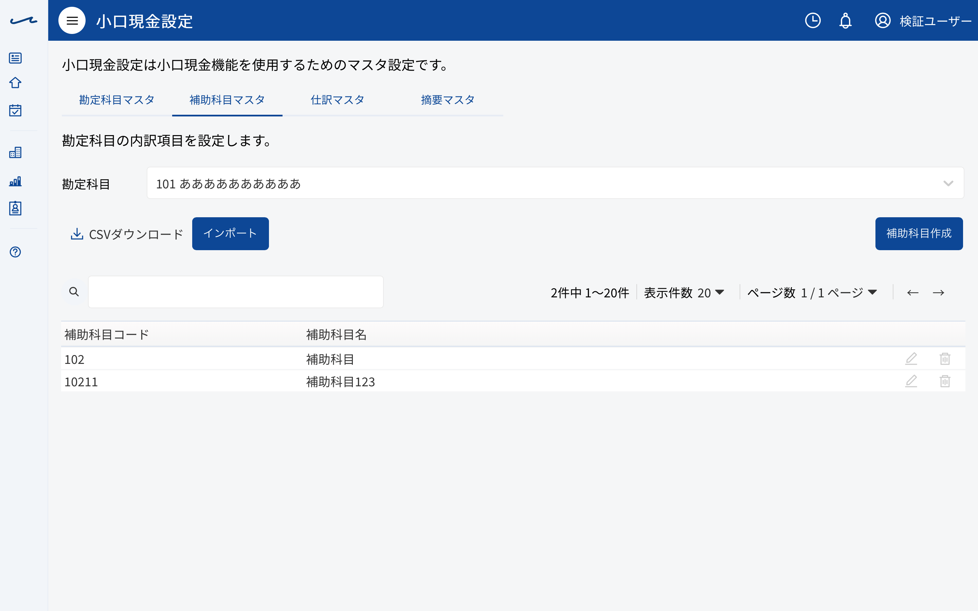
Task: Edit row 102 with pencil icon
Action: pyautogui.click(x=911, y=358)
